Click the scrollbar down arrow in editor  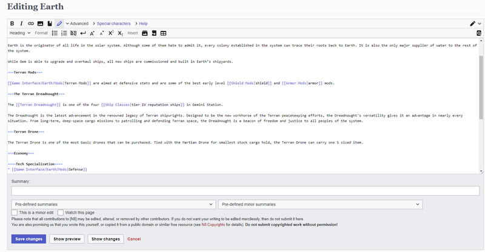pos(481,171)
